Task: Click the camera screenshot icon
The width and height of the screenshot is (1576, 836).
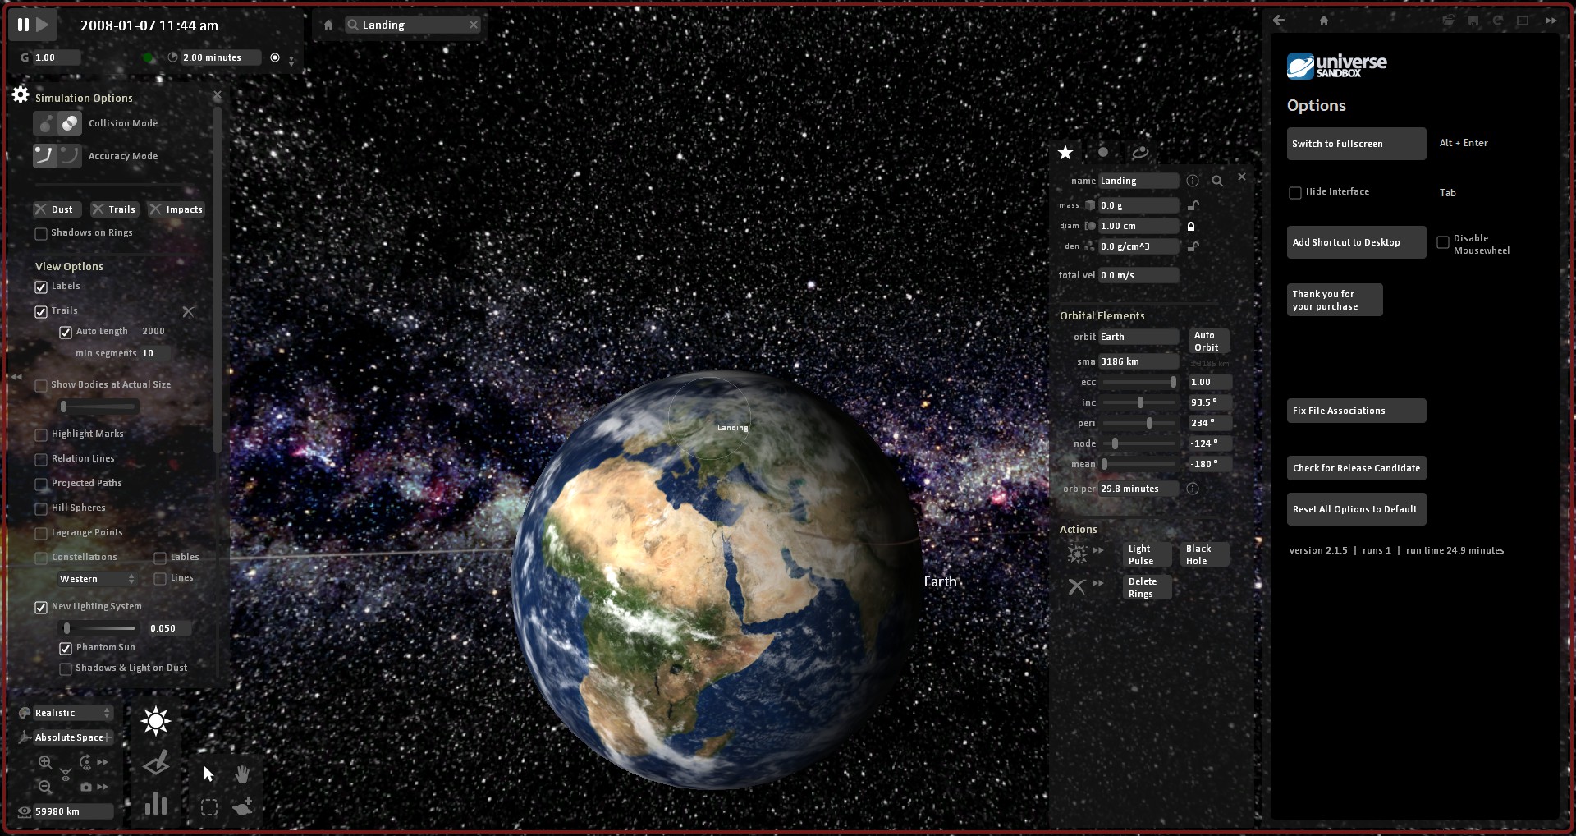Action: tap(85, 787)
